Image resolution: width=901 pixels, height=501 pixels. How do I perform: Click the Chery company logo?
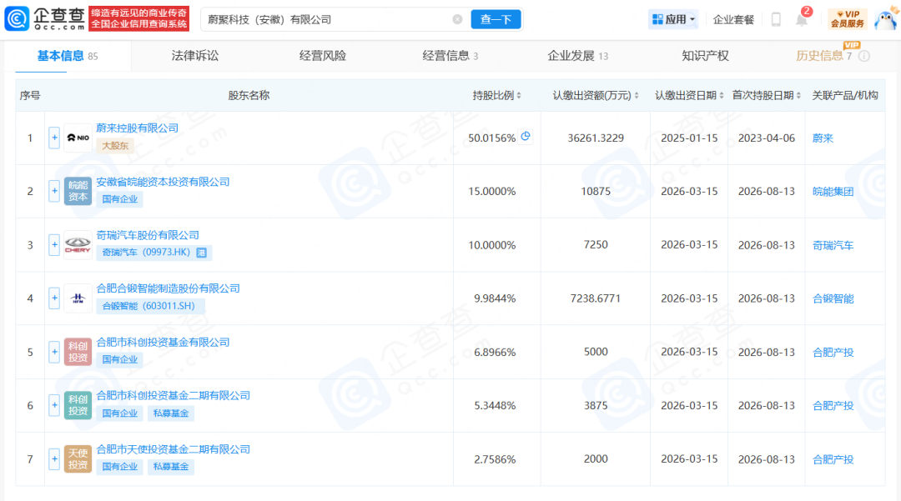[78, 245]
